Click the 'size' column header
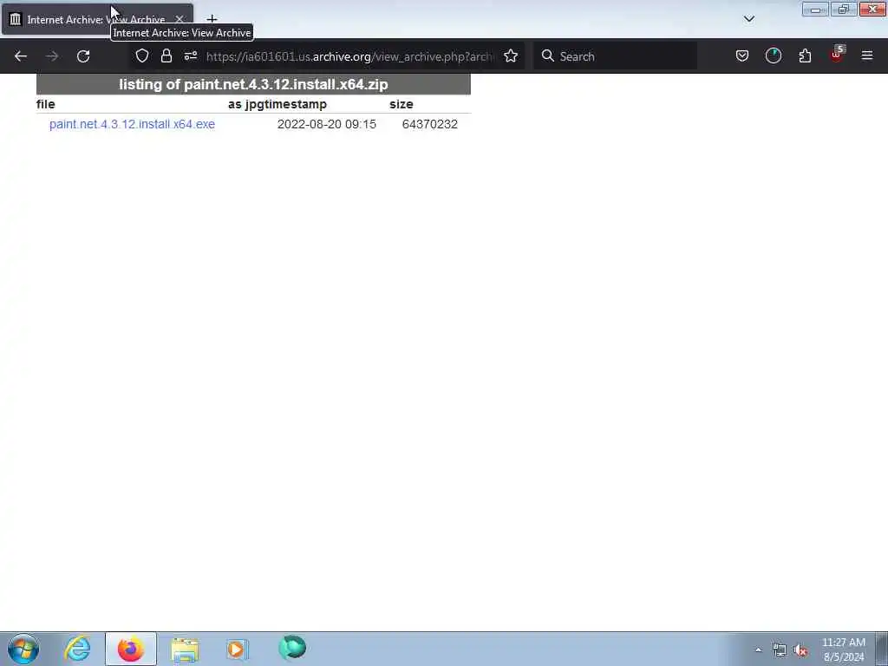This screenshot has width=888, height=666. pos(401,104)
